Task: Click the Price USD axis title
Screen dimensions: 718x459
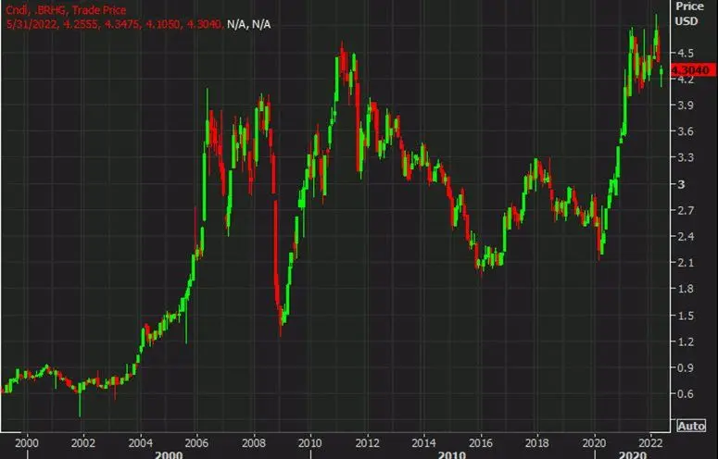Action: coord(686,13)
